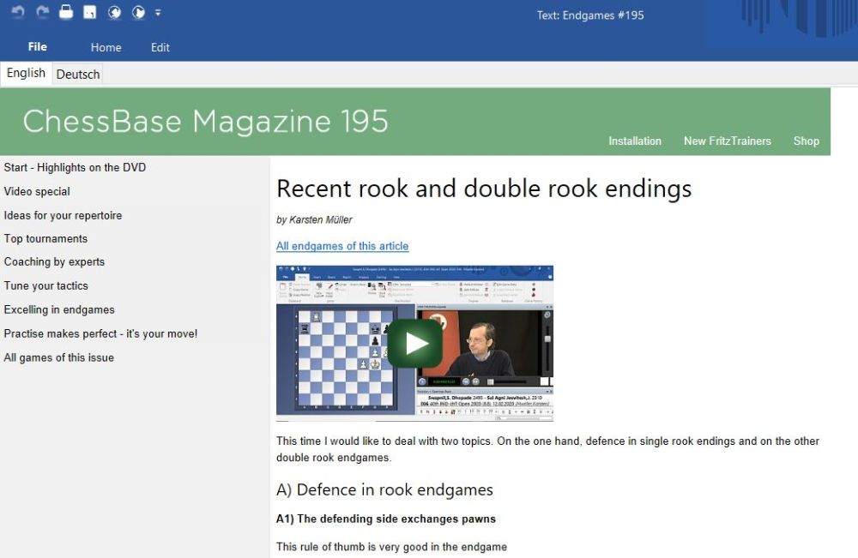Select the English language tab
The image size is (858, 558).
pyautogui.click(x=26, y=74)
